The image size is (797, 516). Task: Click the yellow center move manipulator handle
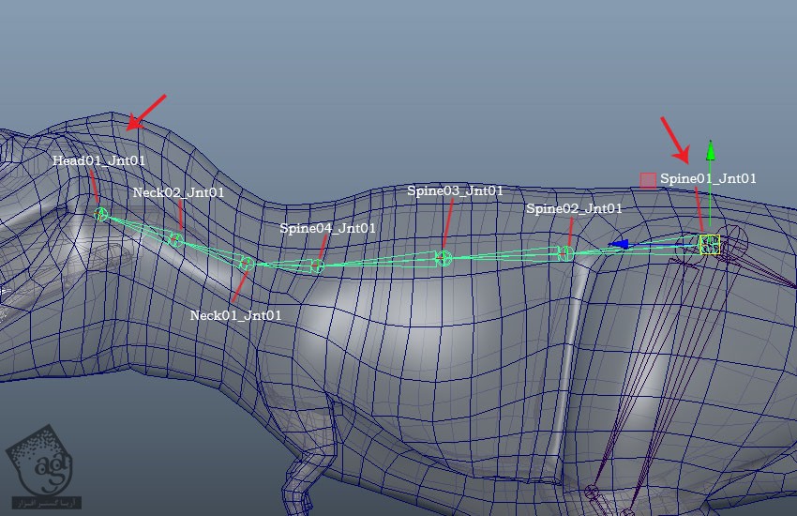710,244
